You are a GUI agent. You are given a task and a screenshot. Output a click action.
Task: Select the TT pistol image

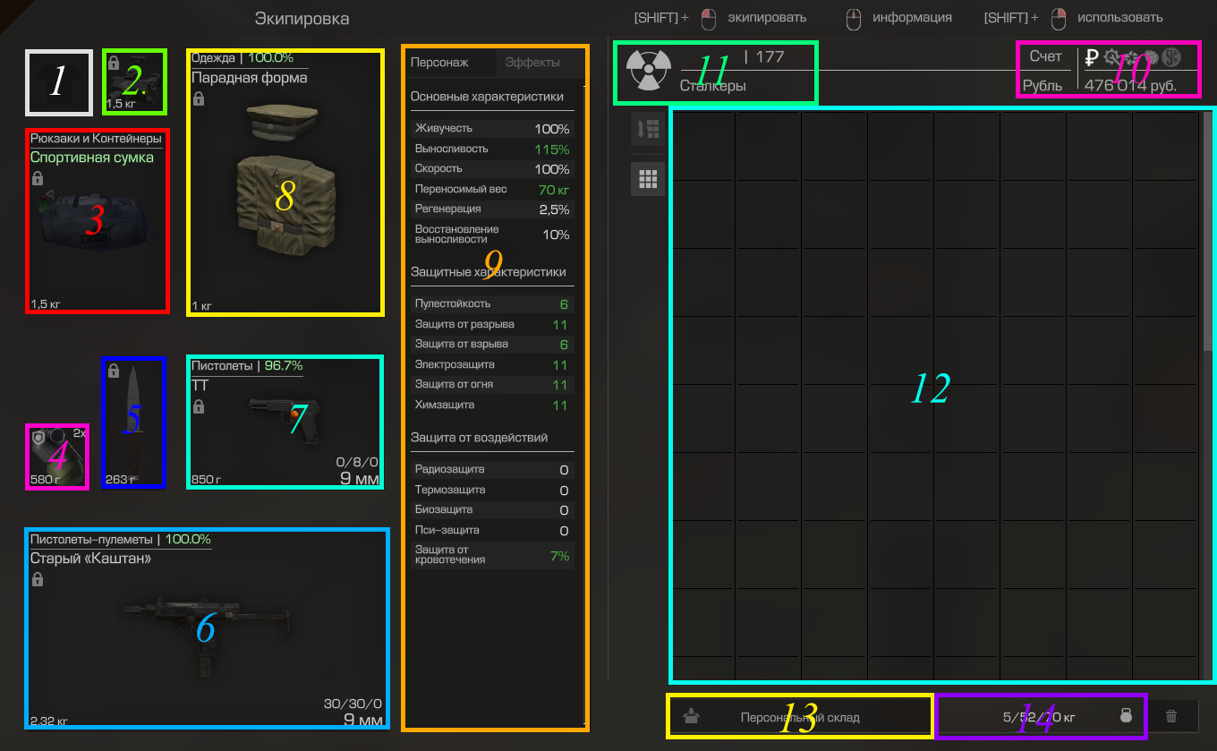[x=285, y=421]
